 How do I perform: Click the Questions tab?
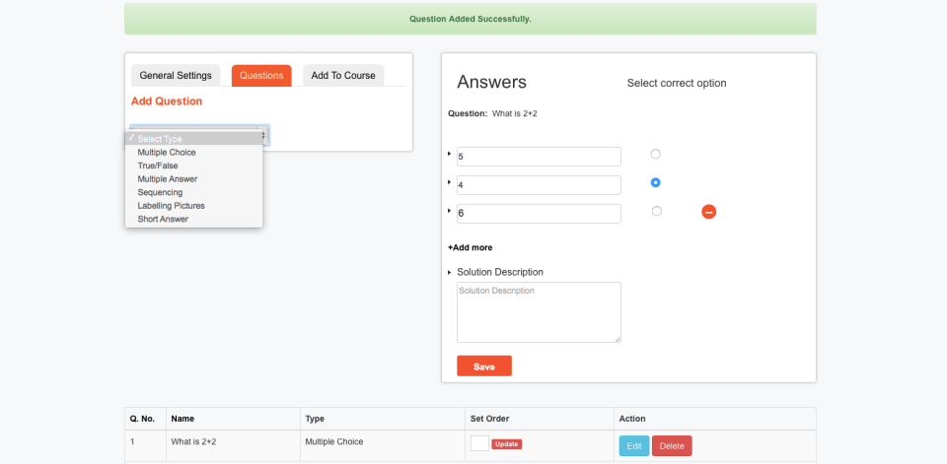point(261,76)
